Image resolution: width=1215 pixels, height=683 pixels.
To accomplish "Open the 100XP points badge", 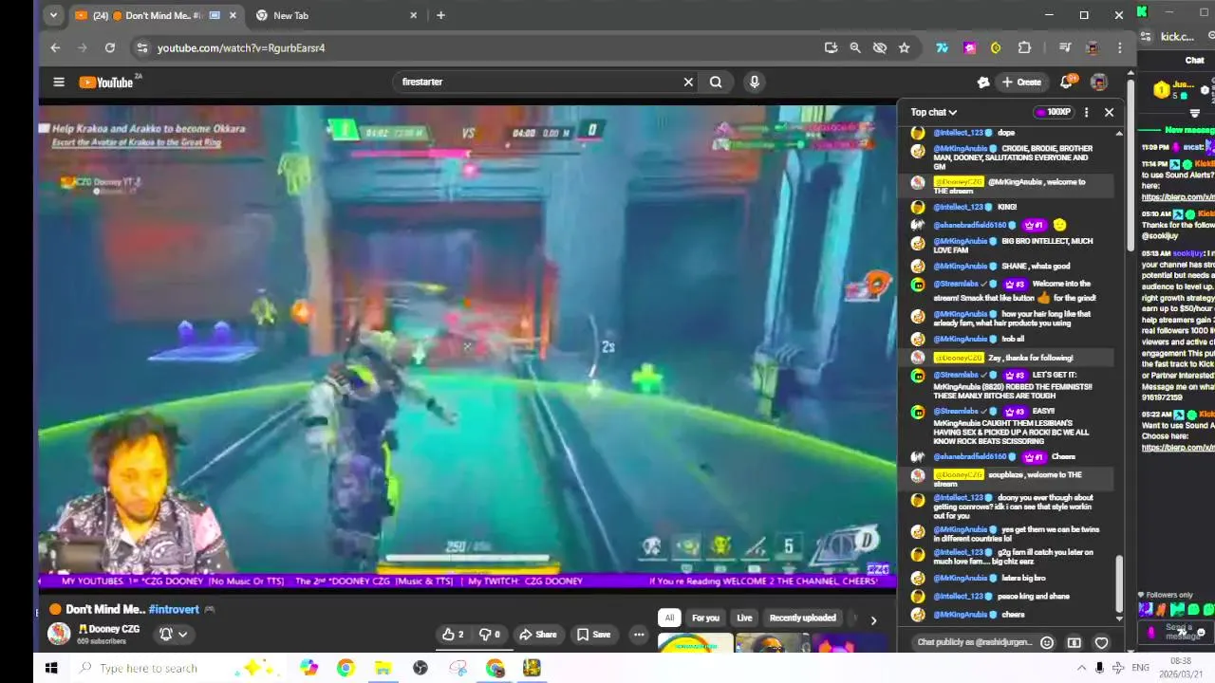I will 1054,112.
